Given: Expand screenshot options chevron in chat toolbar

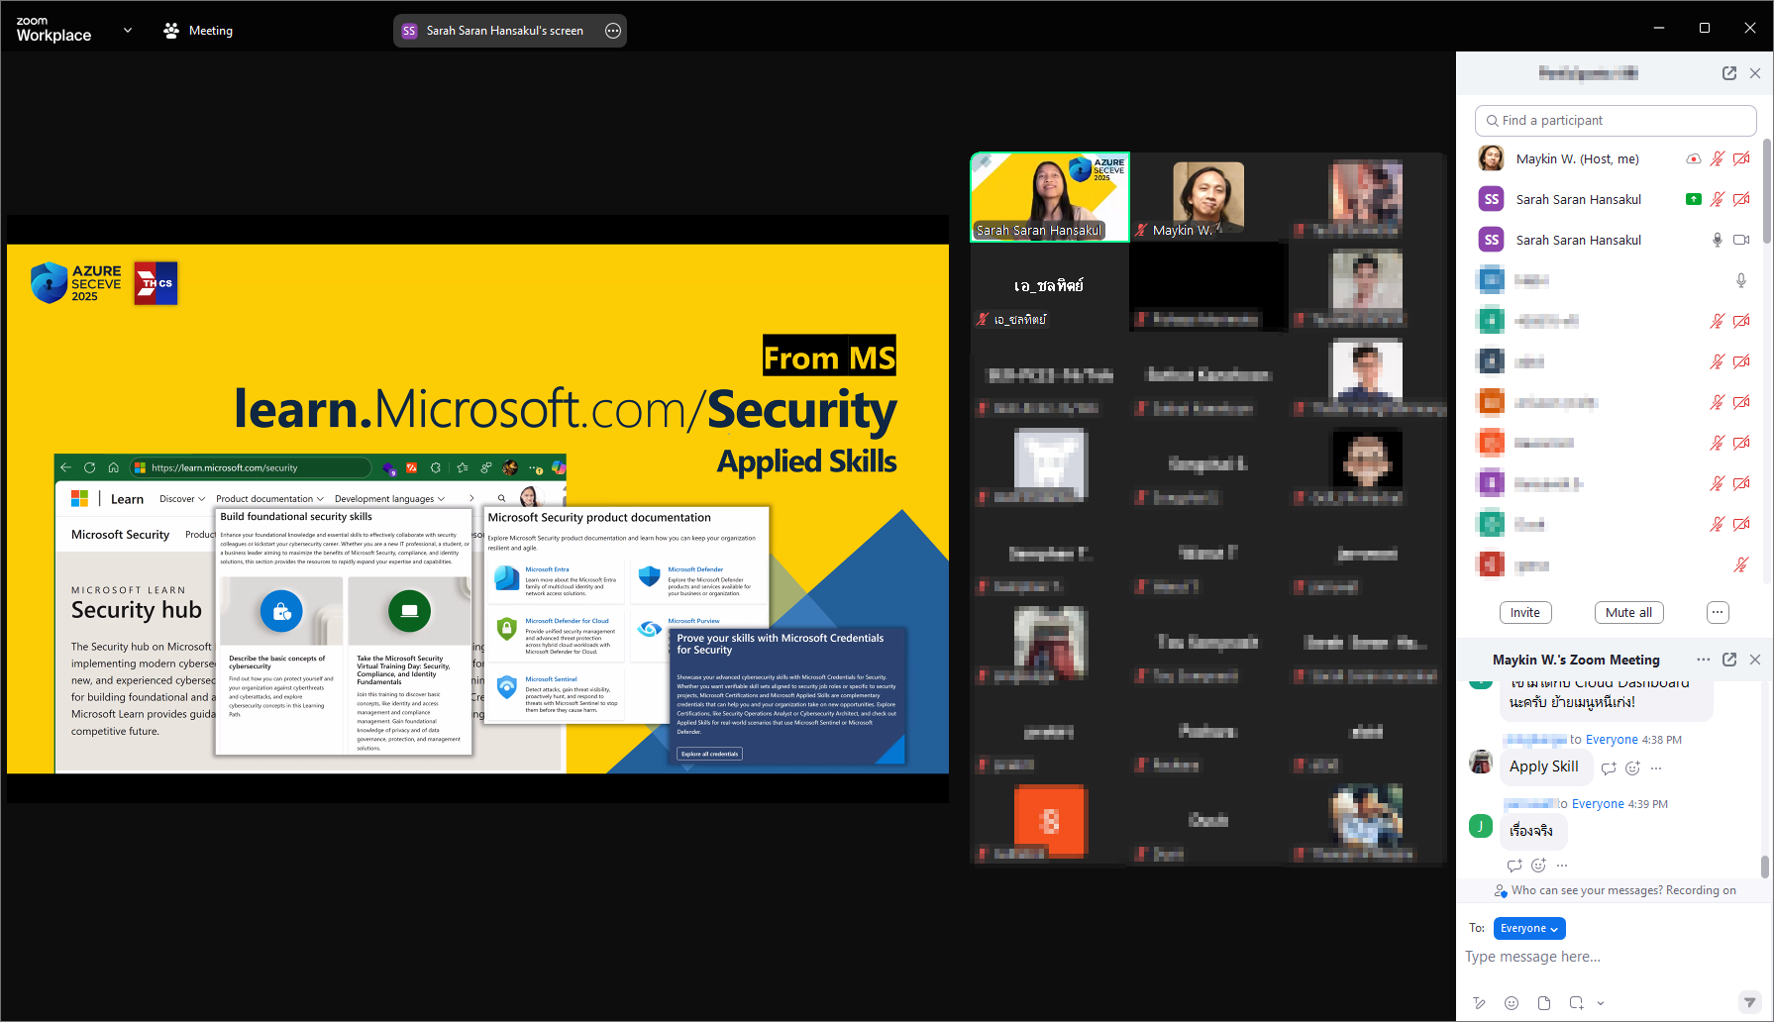Looking at the screenshot, I should 1600,1003.
